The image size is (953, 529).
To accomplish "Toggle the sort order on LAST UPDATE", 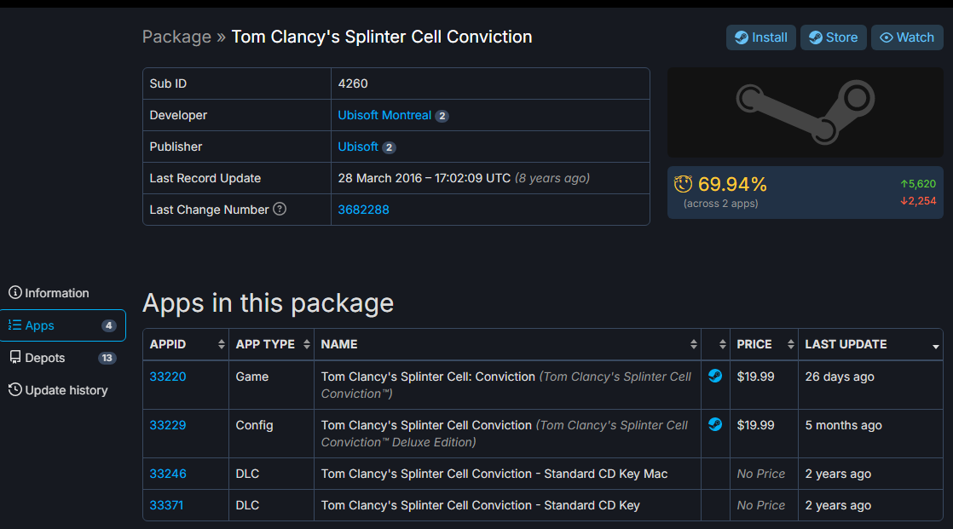I will click(870, 344).
